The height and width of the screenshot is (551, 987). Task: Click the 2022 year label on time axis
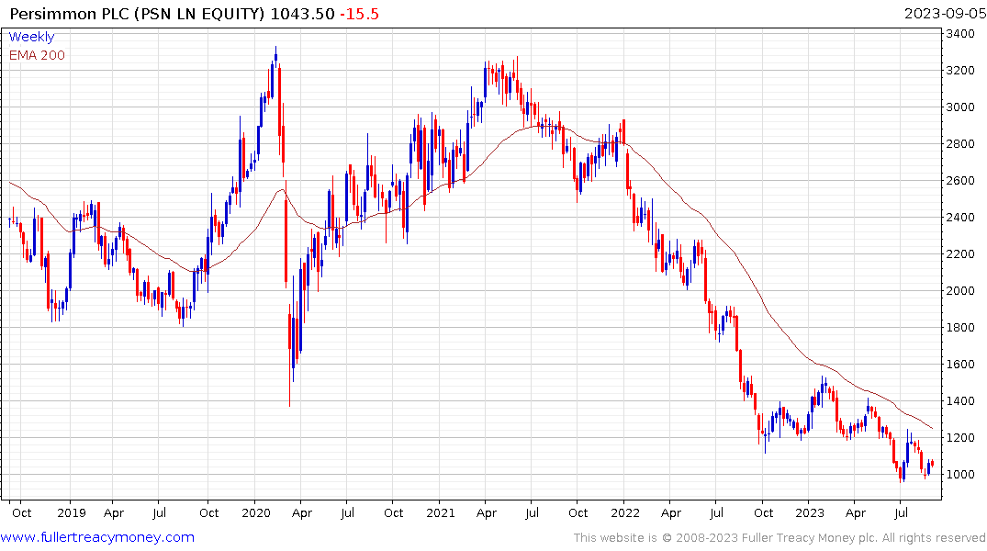tap(625, 512)
